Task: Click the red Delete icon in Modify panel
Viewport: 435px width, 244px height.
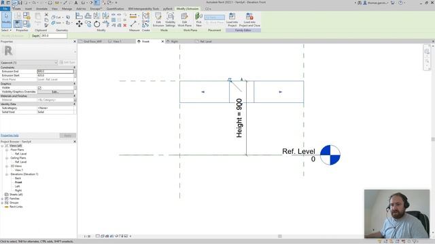Action: tap(125, 25)
